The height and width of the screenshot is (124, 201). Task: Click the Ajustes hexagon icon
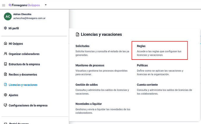click(x=5, y=95)
